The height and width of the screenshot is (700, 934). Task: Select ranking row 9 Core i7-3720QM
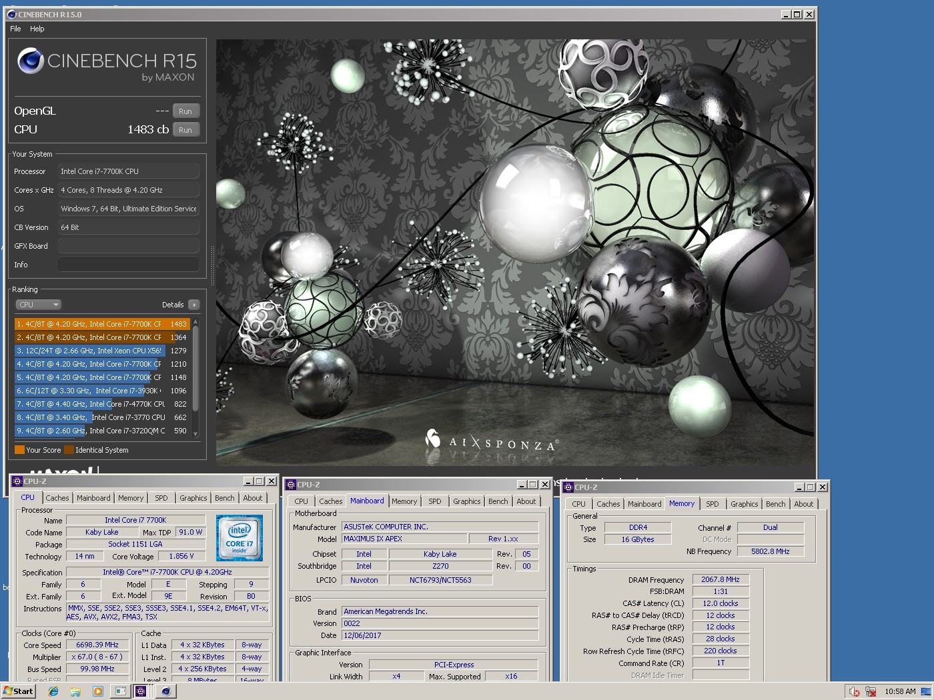coord(102,431)
